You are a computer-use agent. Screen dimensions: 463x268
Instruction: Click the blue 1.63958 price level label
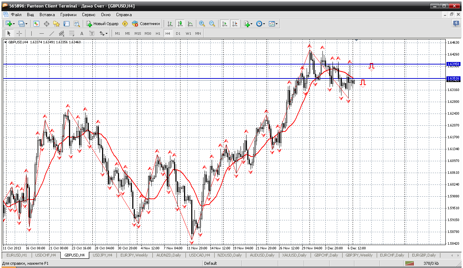pos(453,64)
